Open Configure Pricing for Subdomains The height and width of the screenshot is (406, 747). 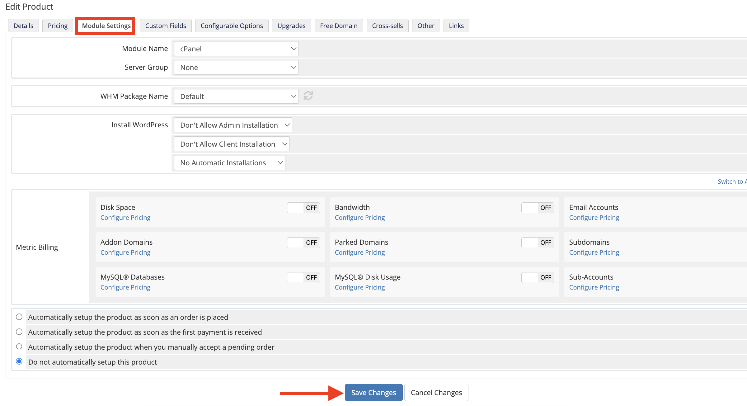[594, 253]
